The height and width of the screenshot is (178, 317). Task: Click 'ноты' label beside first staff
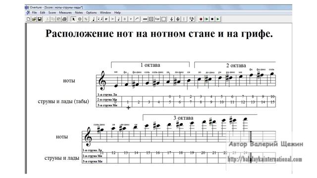(x=69, y=81)
